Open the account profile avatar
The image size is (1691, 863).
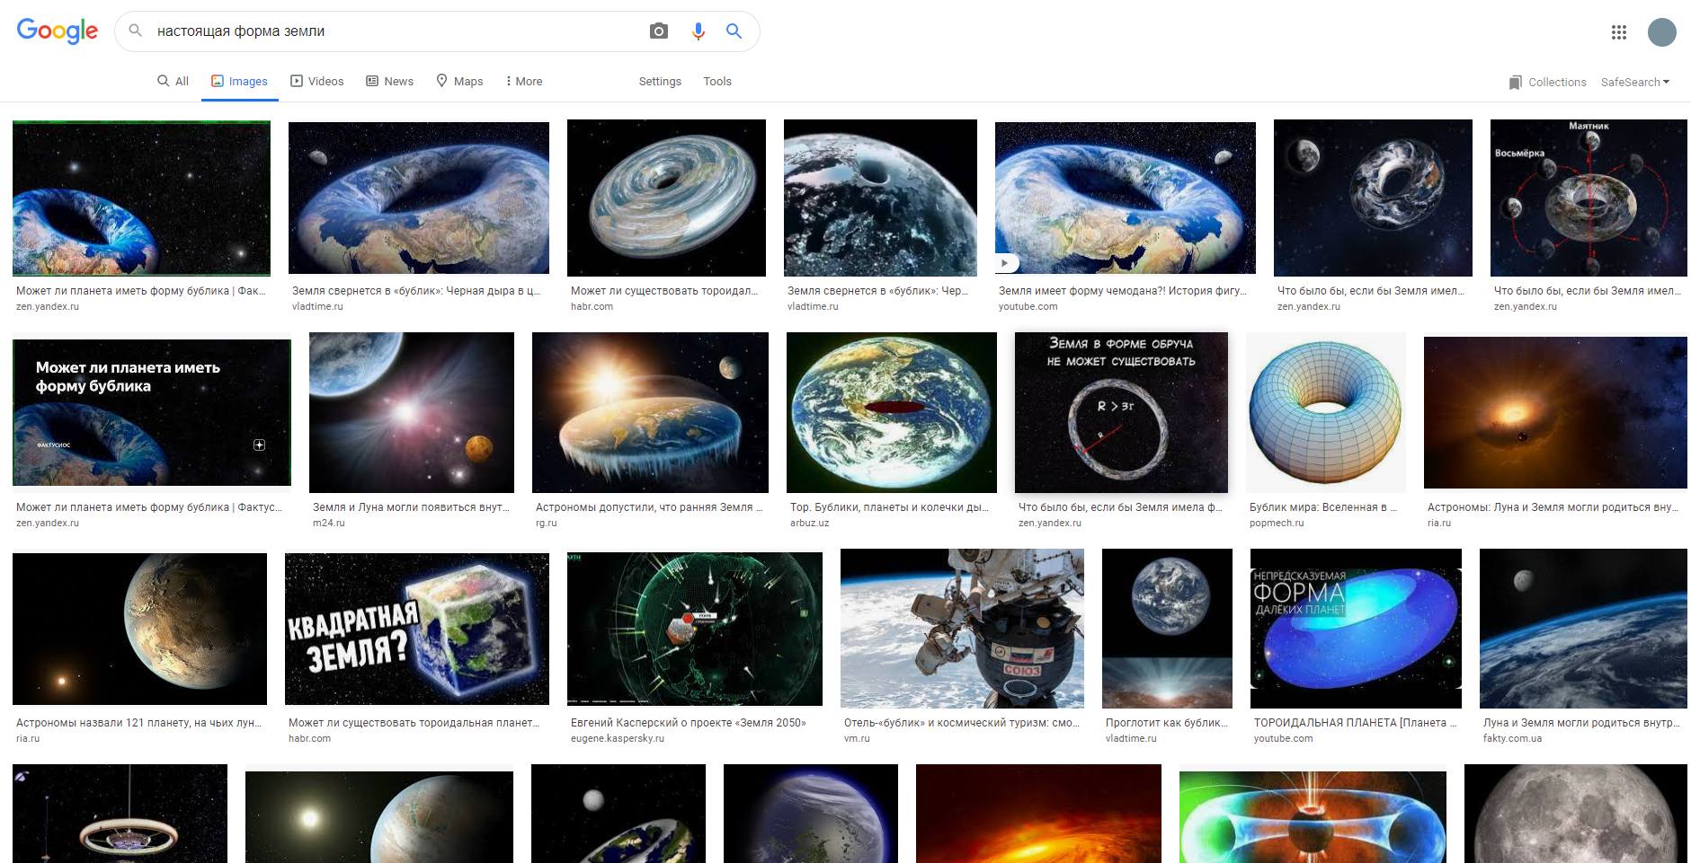[1661, 32]
